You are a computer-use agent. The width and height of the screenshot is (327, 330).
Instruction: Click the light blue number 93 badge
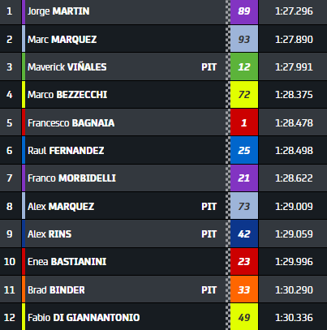click(x=244, y=40)
